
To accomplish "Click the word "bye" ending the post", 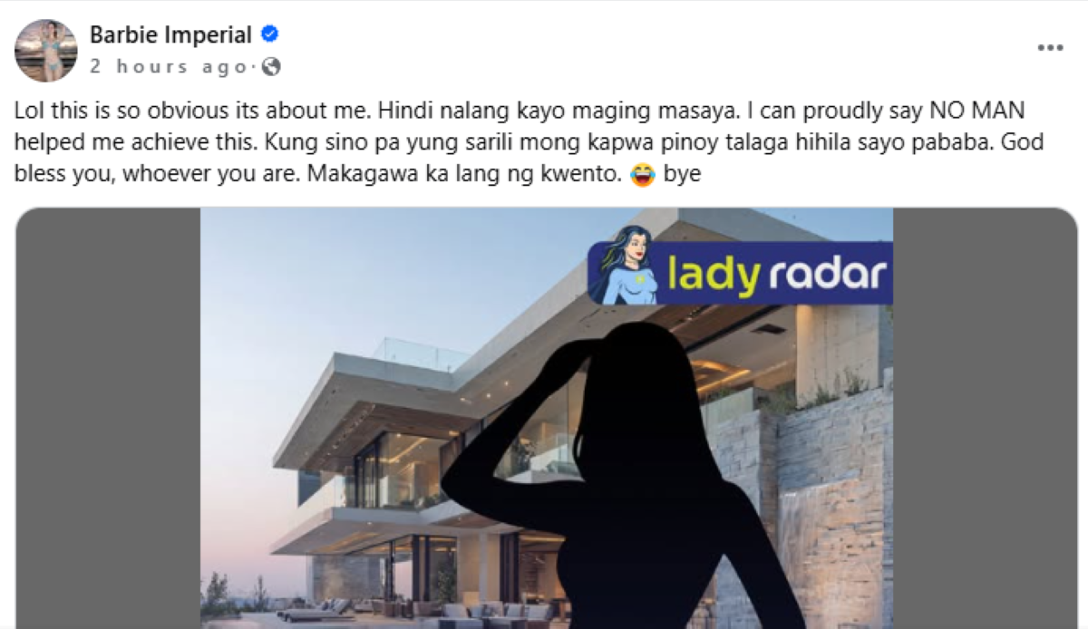I will point(682,175).
